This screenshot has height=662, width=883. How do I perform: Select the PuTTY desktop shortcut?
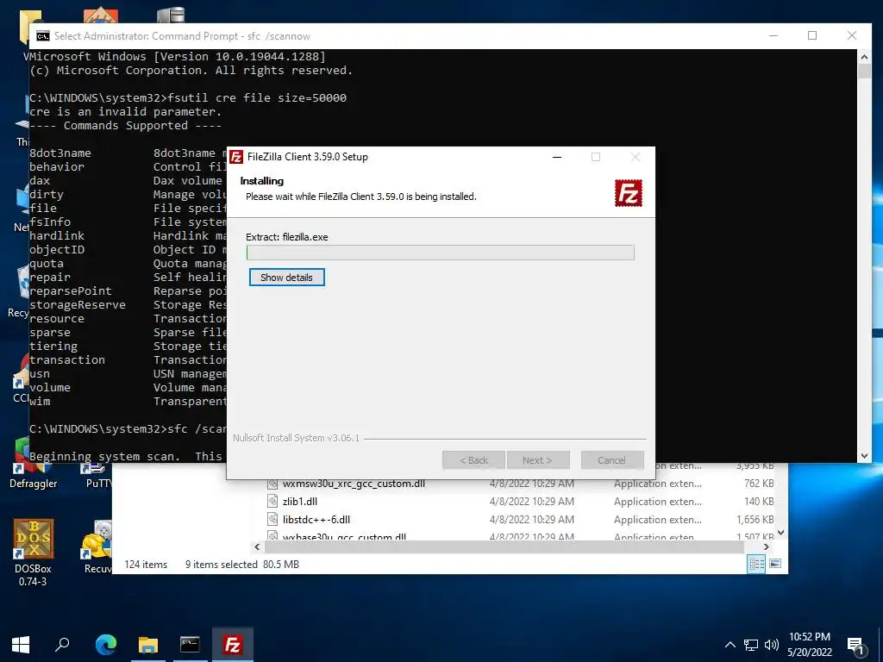click(x=97, y=476)
